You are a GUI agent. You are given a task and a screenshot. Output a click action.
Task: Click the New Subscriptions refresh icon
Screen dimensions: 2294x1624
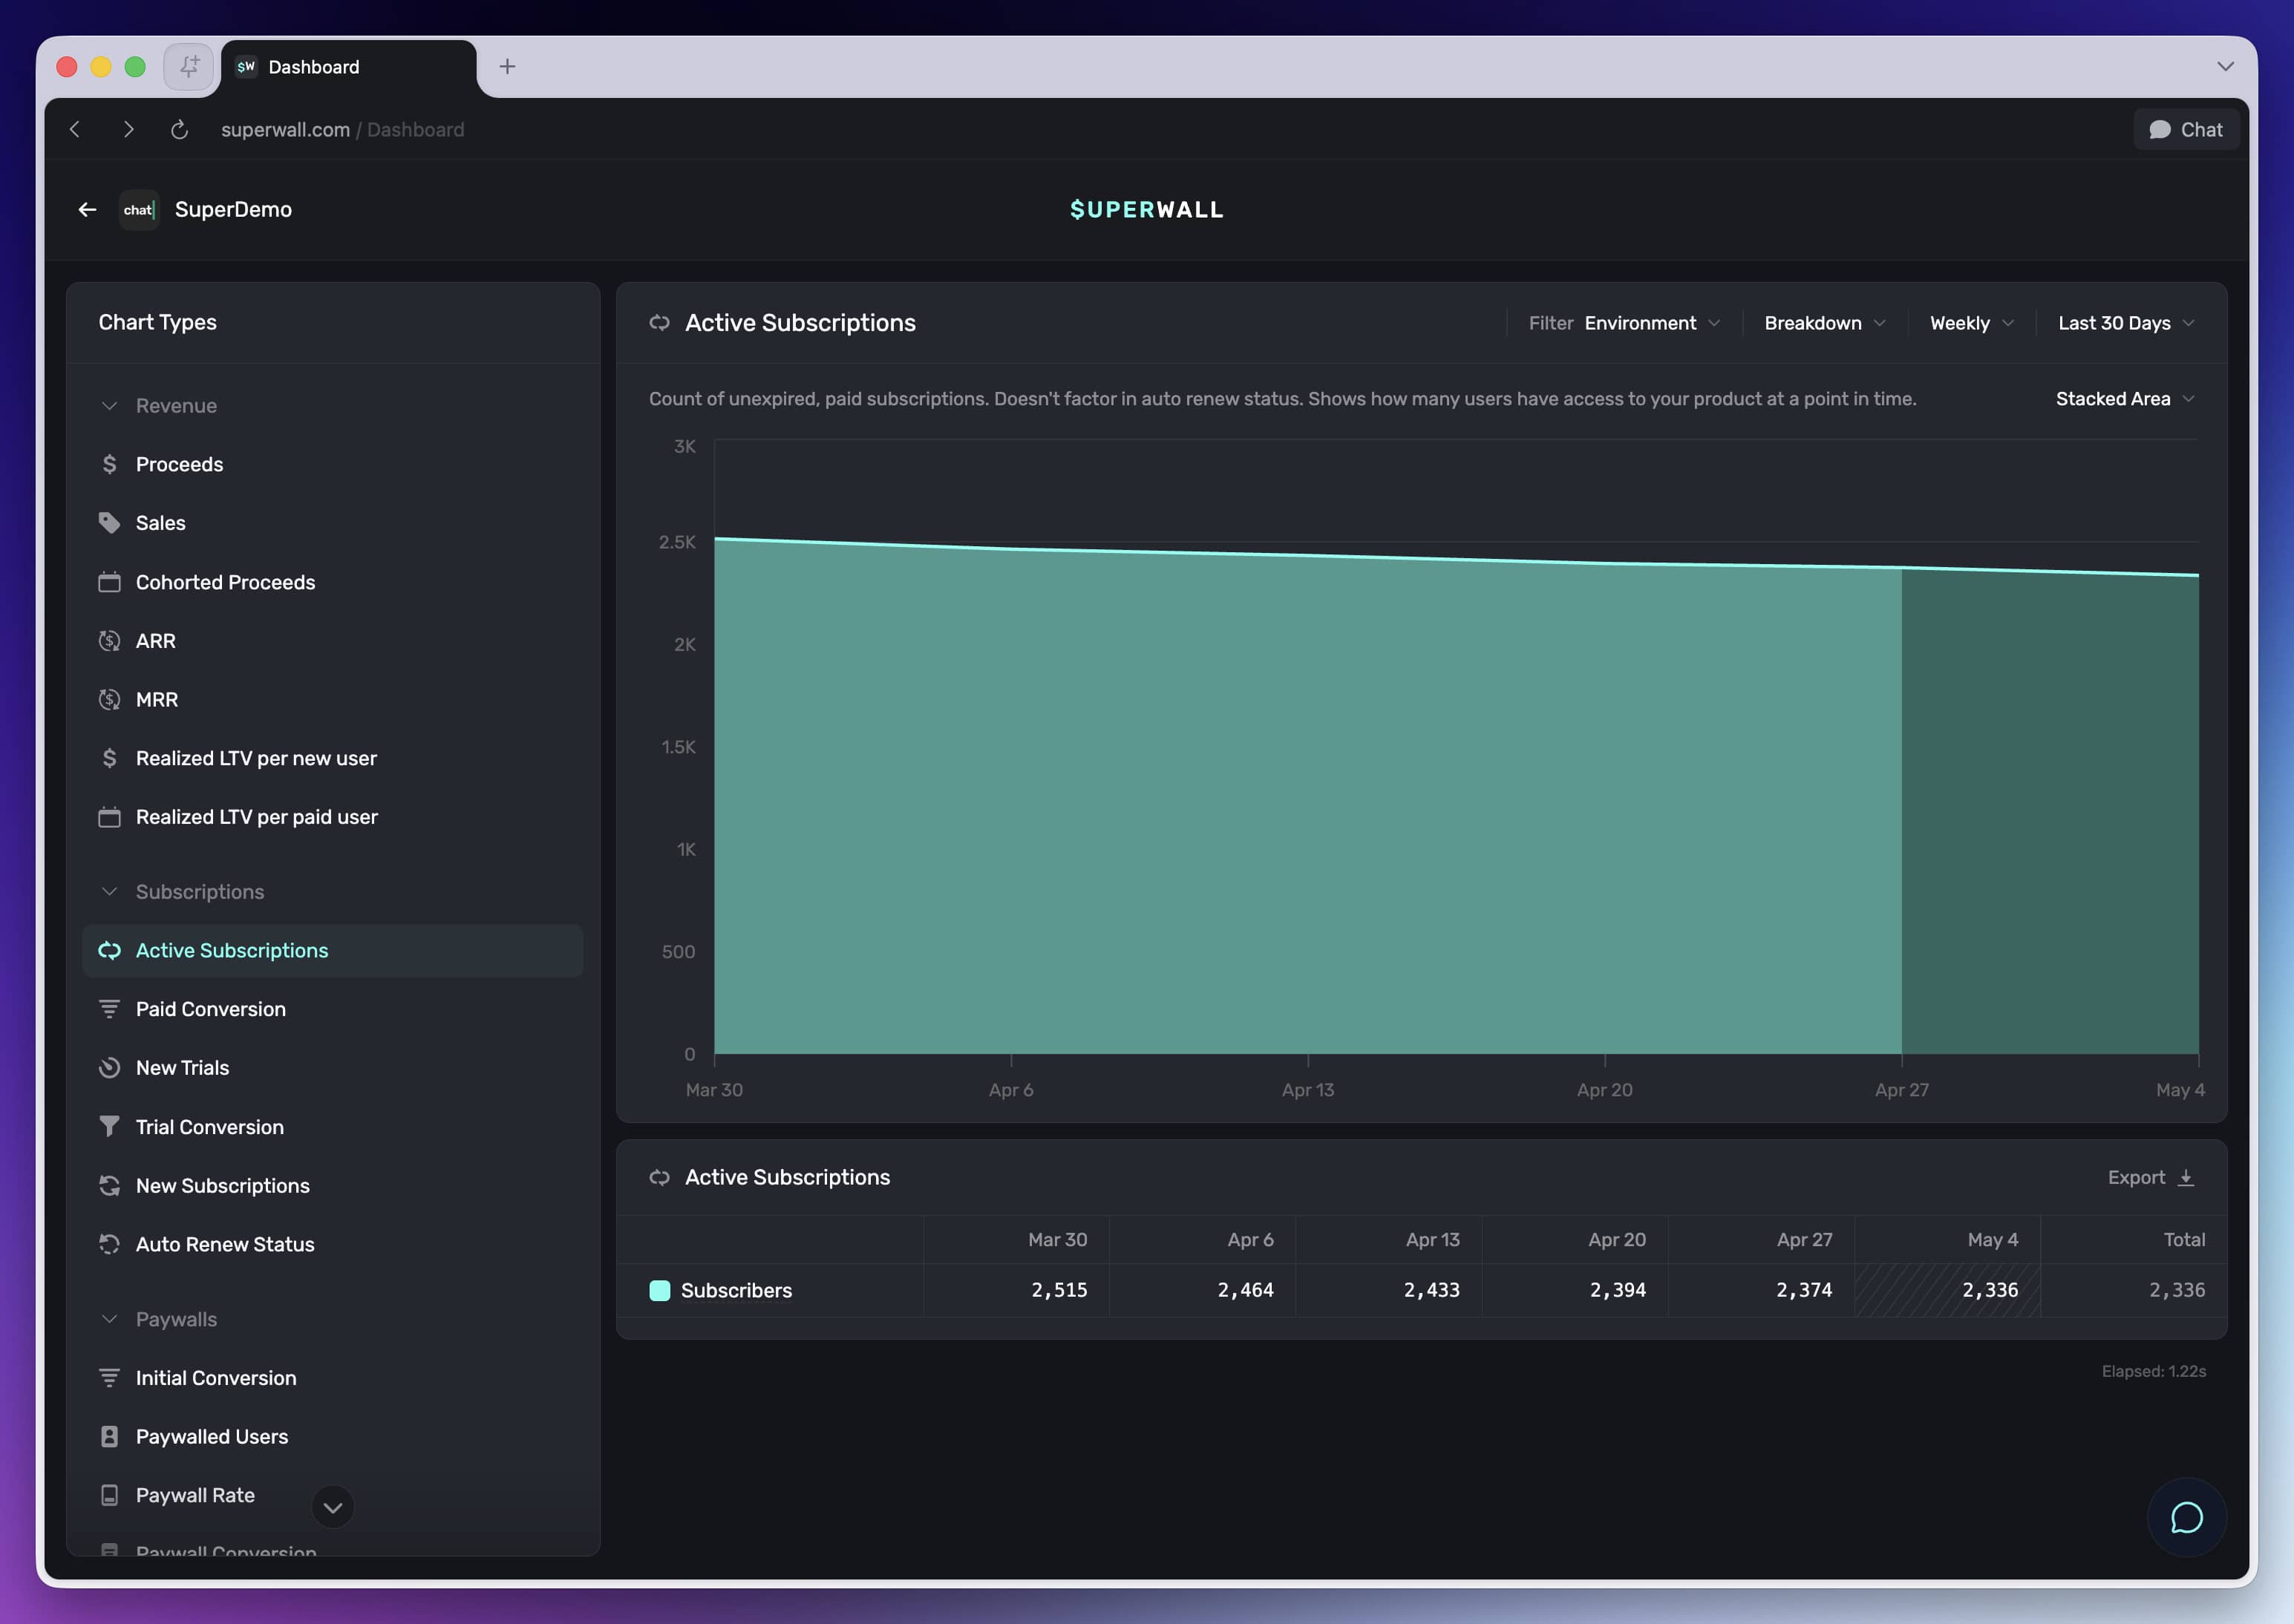point(109,1185)
